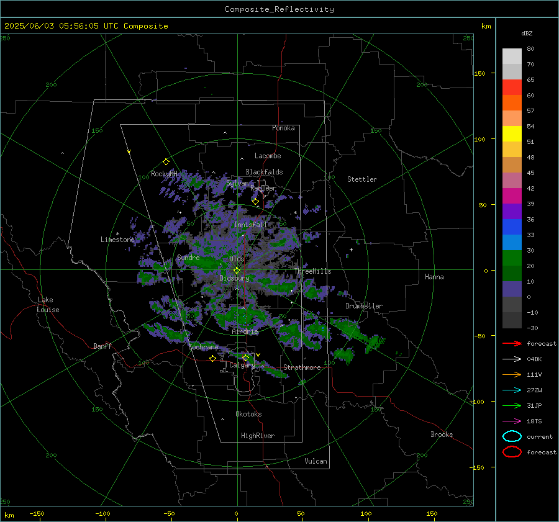Click the Composite_Reflectivity title
Screen dimensions: 559x522
(279, 9)
